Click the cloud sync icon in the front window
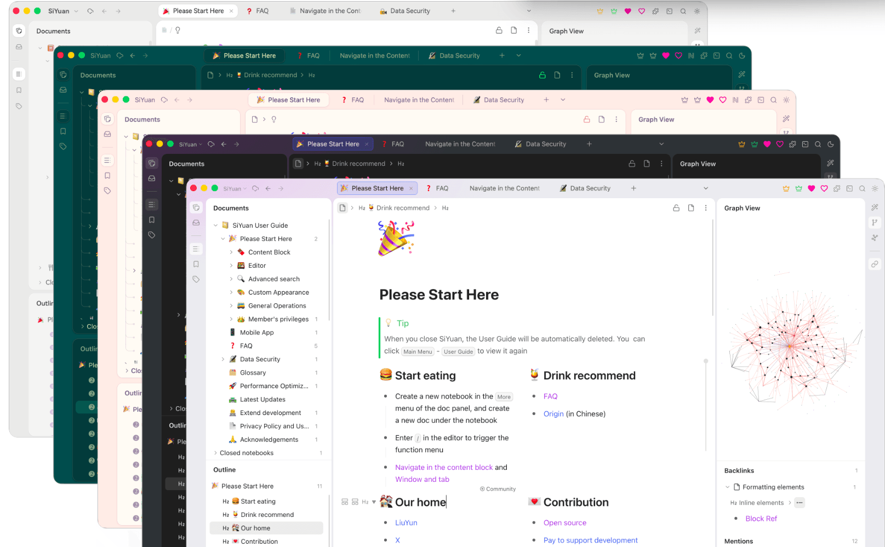885x547 pixels. click(x=255, y=188)
